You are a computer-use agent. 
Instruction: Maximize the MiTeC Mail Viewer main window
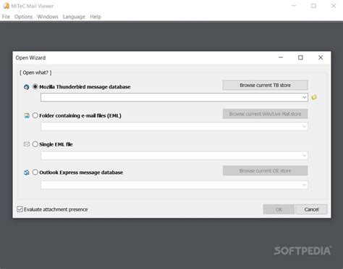pos(313,6)
